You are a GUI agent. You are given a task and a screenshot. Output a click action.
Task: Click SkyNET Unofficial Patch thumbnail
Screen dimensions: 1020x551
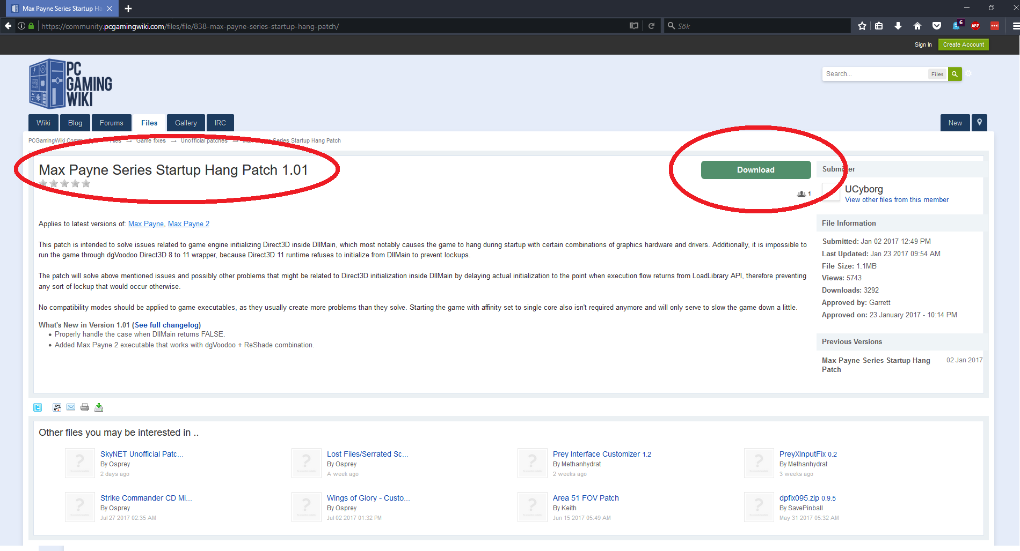[79, 463]
